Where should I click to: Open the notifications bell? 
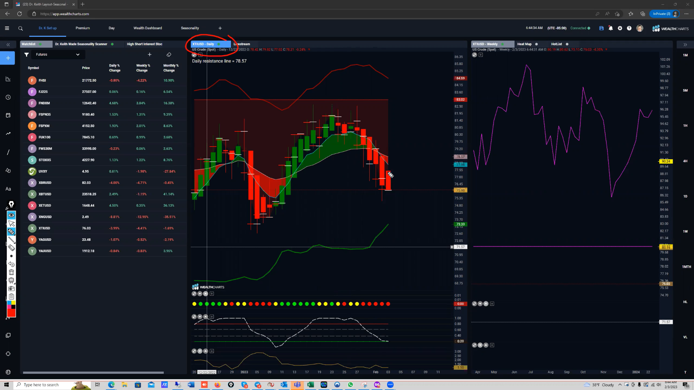pyautogui.click(x=611, y=28)
